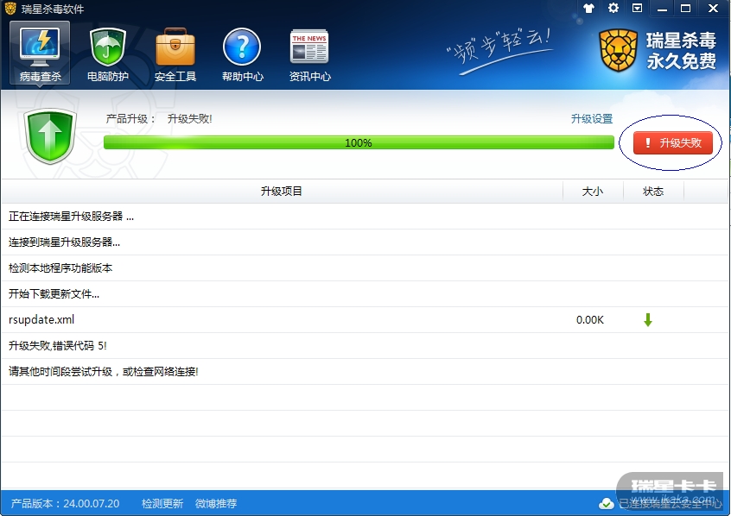731x516 pixels.
Task: Close the Rising antivirus window
Action: click(x=713, y=9)
